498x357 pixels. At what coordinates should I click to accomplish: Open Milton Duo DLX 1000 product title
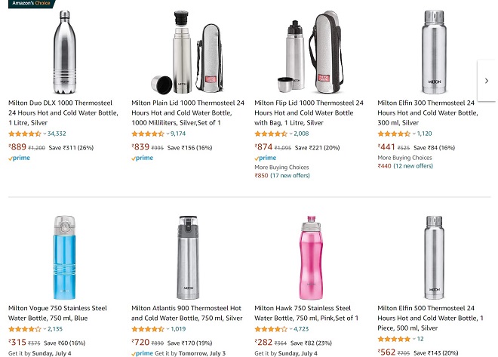click(63, 112)
